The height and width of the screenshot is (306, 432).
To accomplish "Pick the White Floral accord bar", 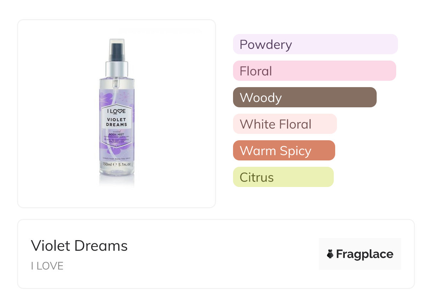I will click(x=284, y=124).
